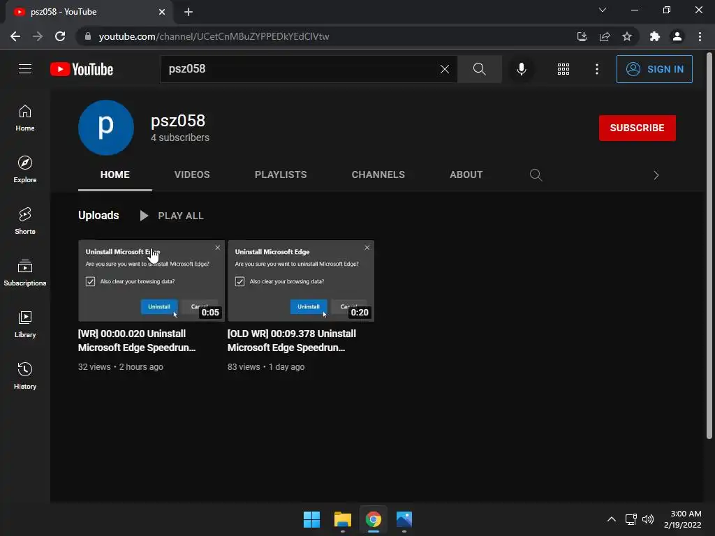Switch to the VIDEOS channel tab
Screen dimensions: 715x536
click(x=192, y=174)
